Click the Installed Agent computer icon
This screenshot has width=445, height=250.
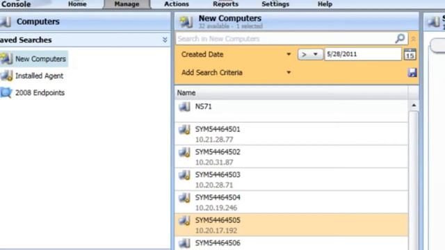coord(6,76)
